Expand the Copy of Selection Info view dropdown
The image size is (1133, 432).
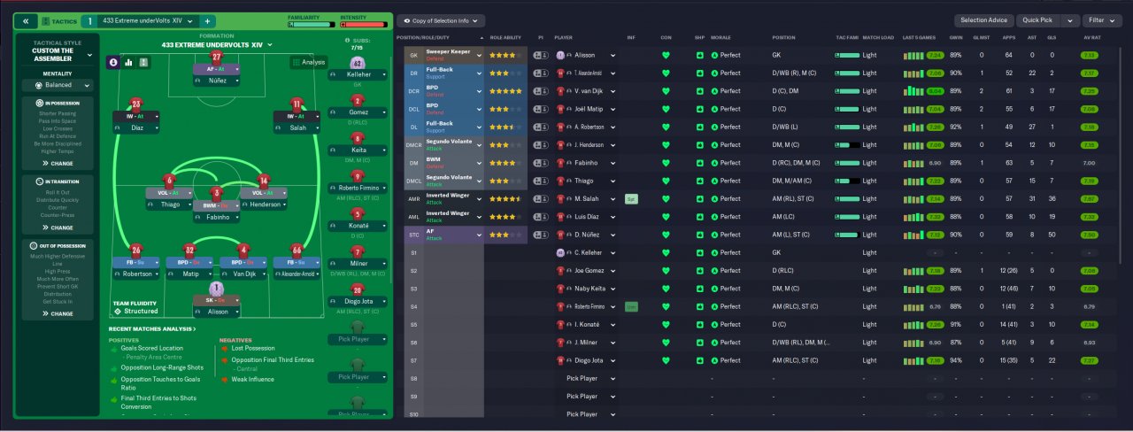441,20
